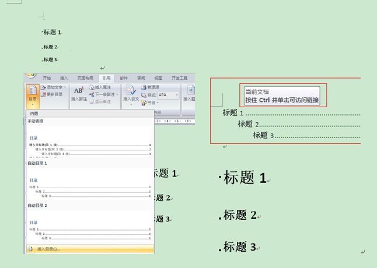The height and width of the screenshot is (268, 377).
Task: Switch to the 页面布局 ribbon tab
Action: (x=85, y=78)
